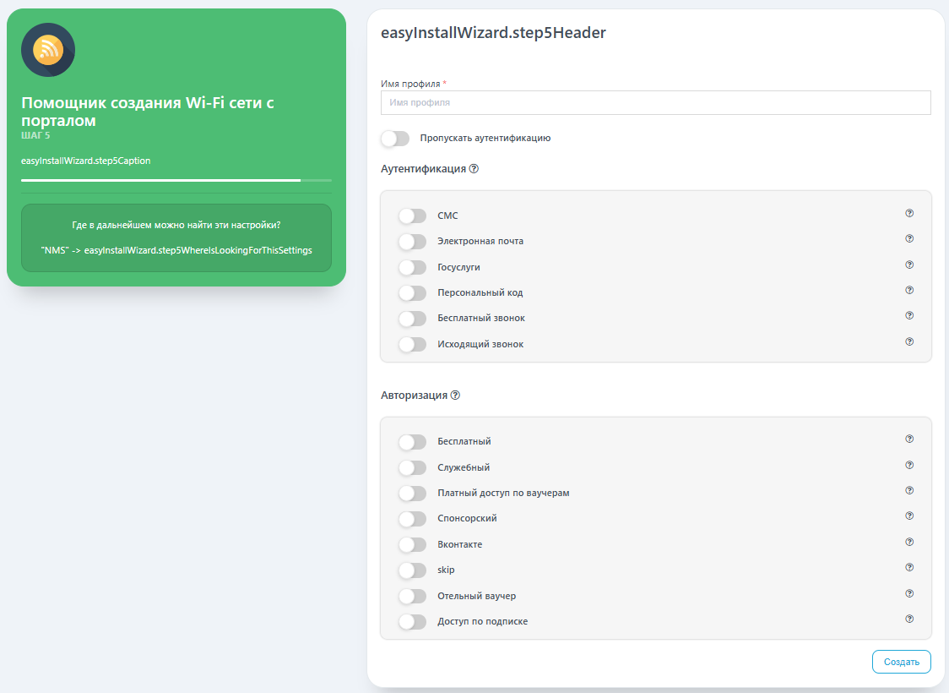Enable Бесплатный звонок toggle

click(412, 319)
